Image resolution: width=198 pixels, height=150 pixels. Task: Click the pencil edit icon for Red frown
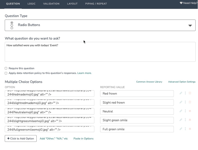181,93
